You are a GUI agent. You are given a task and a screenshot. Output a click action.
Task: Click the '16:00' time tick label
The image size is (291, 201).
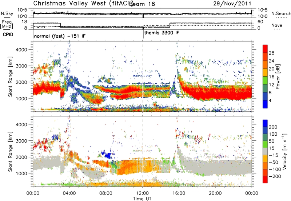click(179, 193)
